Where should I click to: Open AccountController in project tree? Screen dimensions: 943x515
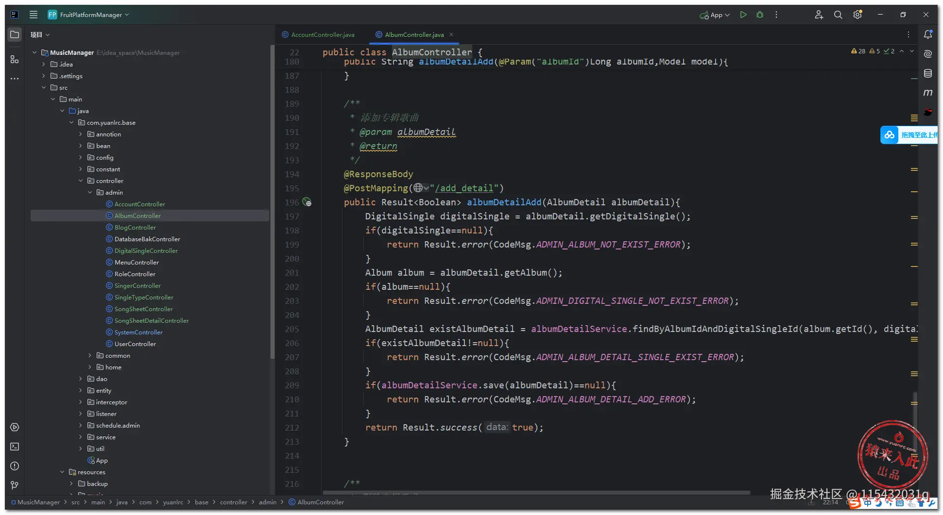(x=140, y=204)
